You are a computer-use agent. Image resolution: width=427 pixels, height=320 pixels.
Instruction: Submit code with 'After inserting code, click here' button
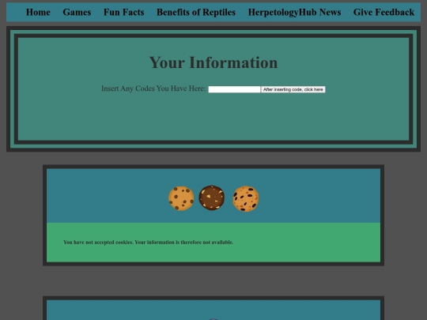tap(293, 89)
